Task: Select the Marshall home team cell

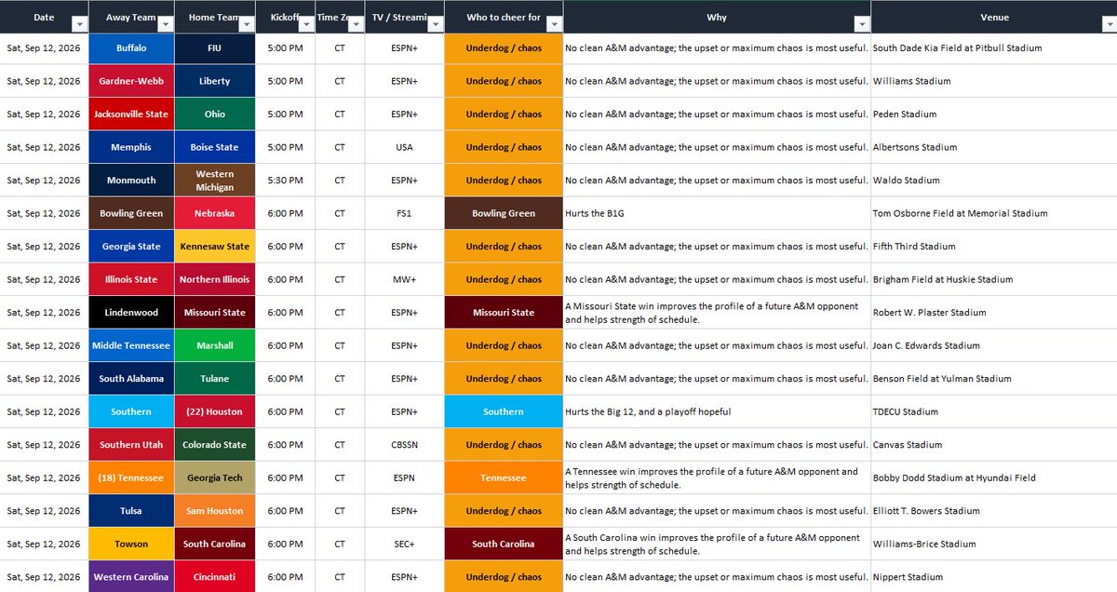Action: [x=214, y=345]
